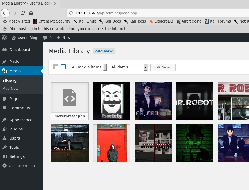Reload the page with refresh icon
Screen dimensions: 249x190
pos(22,13)
